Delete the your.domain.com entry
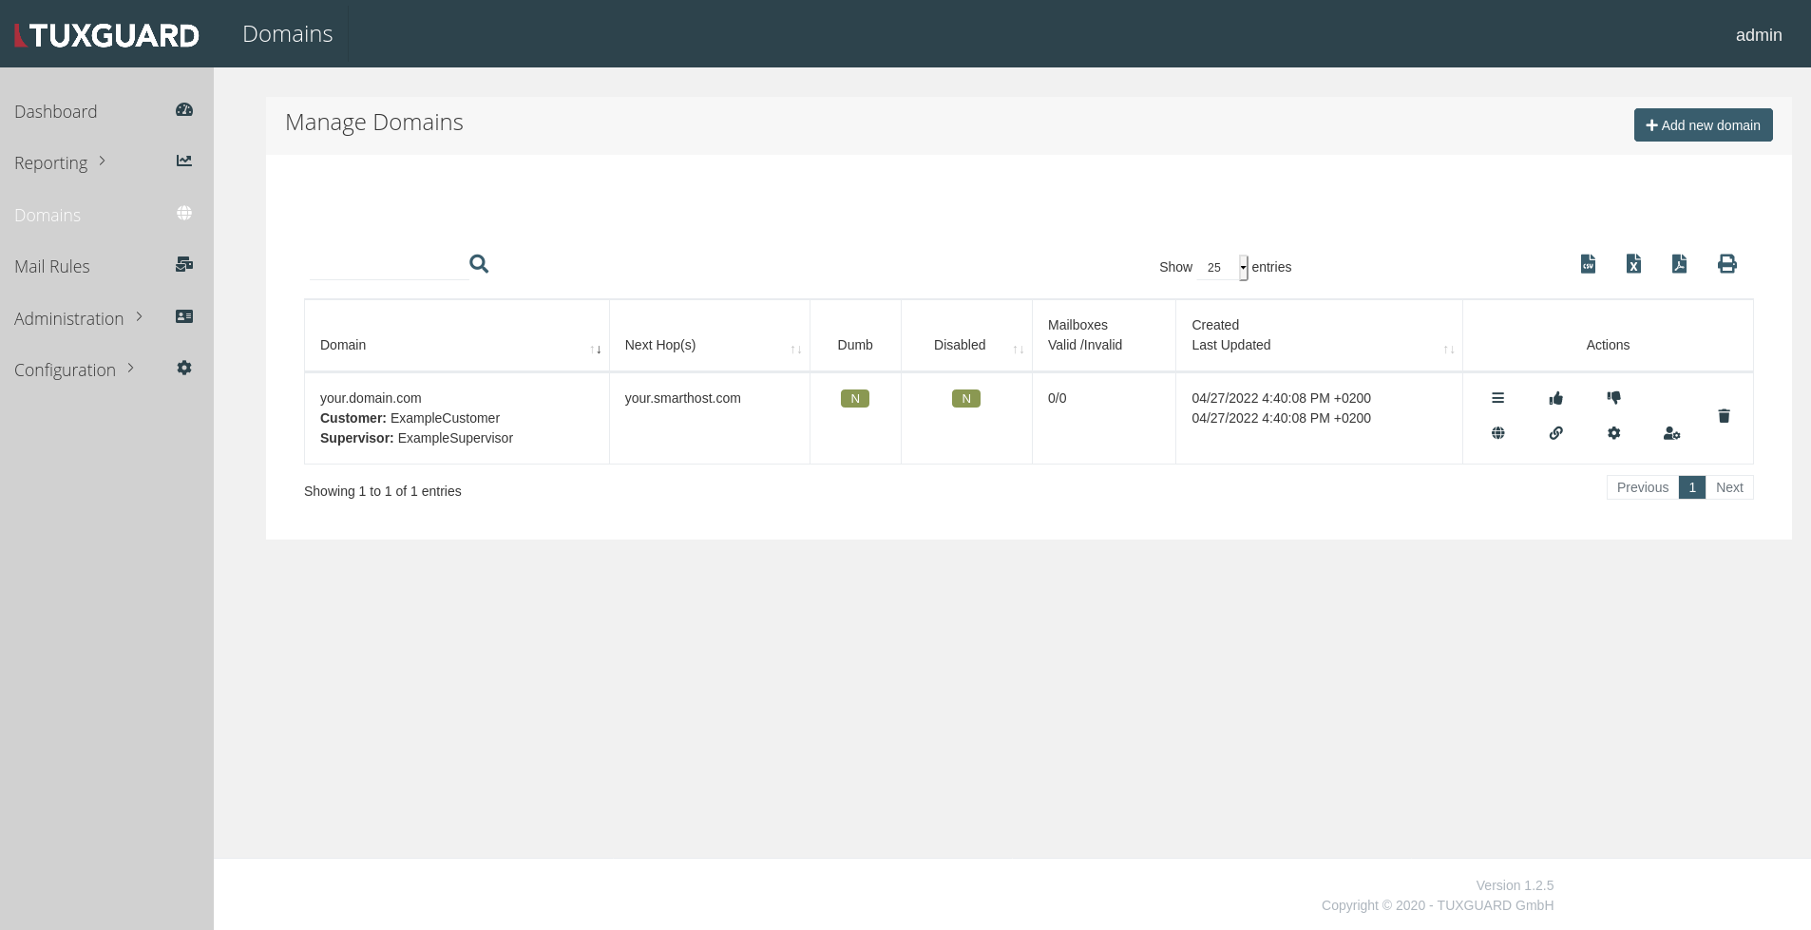The height and width of the screenshot is (930, 1811). [1724, 416]
